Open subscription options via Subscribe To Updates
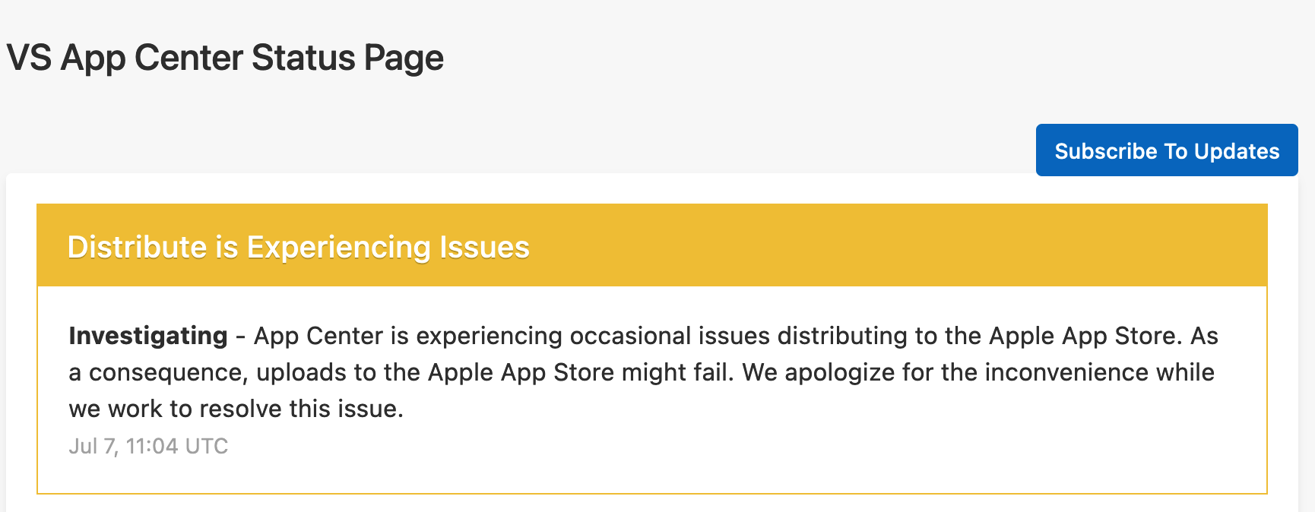Screen dimensions: 1315x512 [1167, 150]
